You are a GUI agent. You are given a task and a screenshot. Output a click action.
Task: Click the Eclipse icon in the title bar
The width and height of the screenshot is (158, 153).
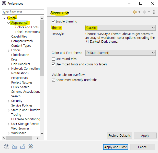pyautogui.click(x=4, y=3)
